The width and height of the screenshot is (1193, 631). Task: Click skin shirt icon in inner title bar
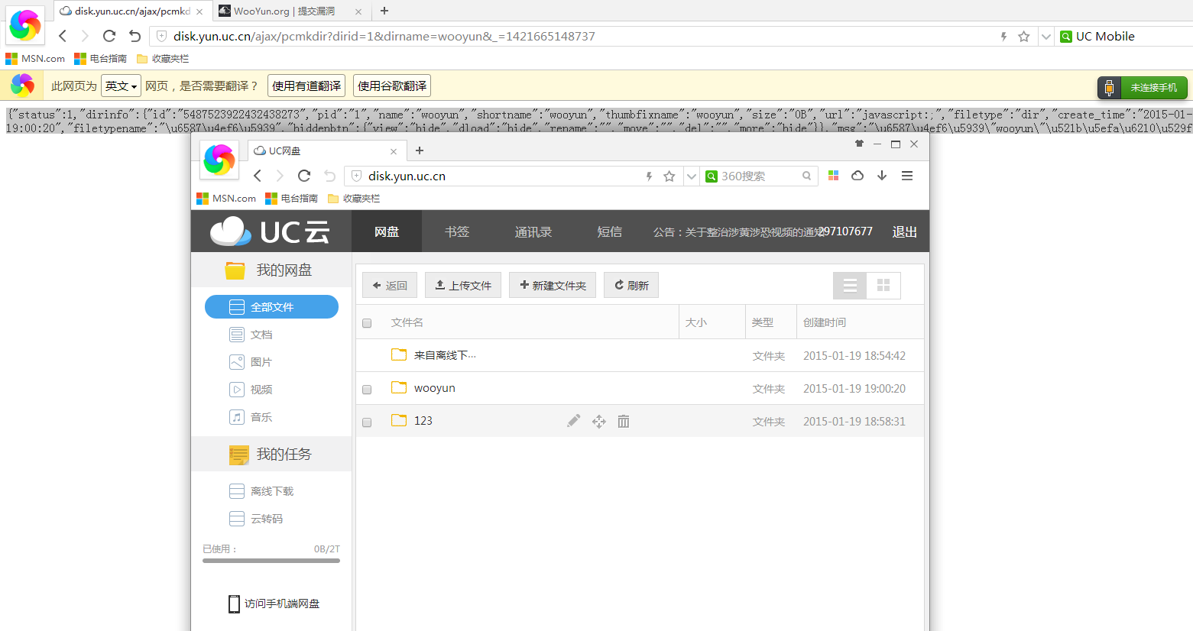click(859, 144)
